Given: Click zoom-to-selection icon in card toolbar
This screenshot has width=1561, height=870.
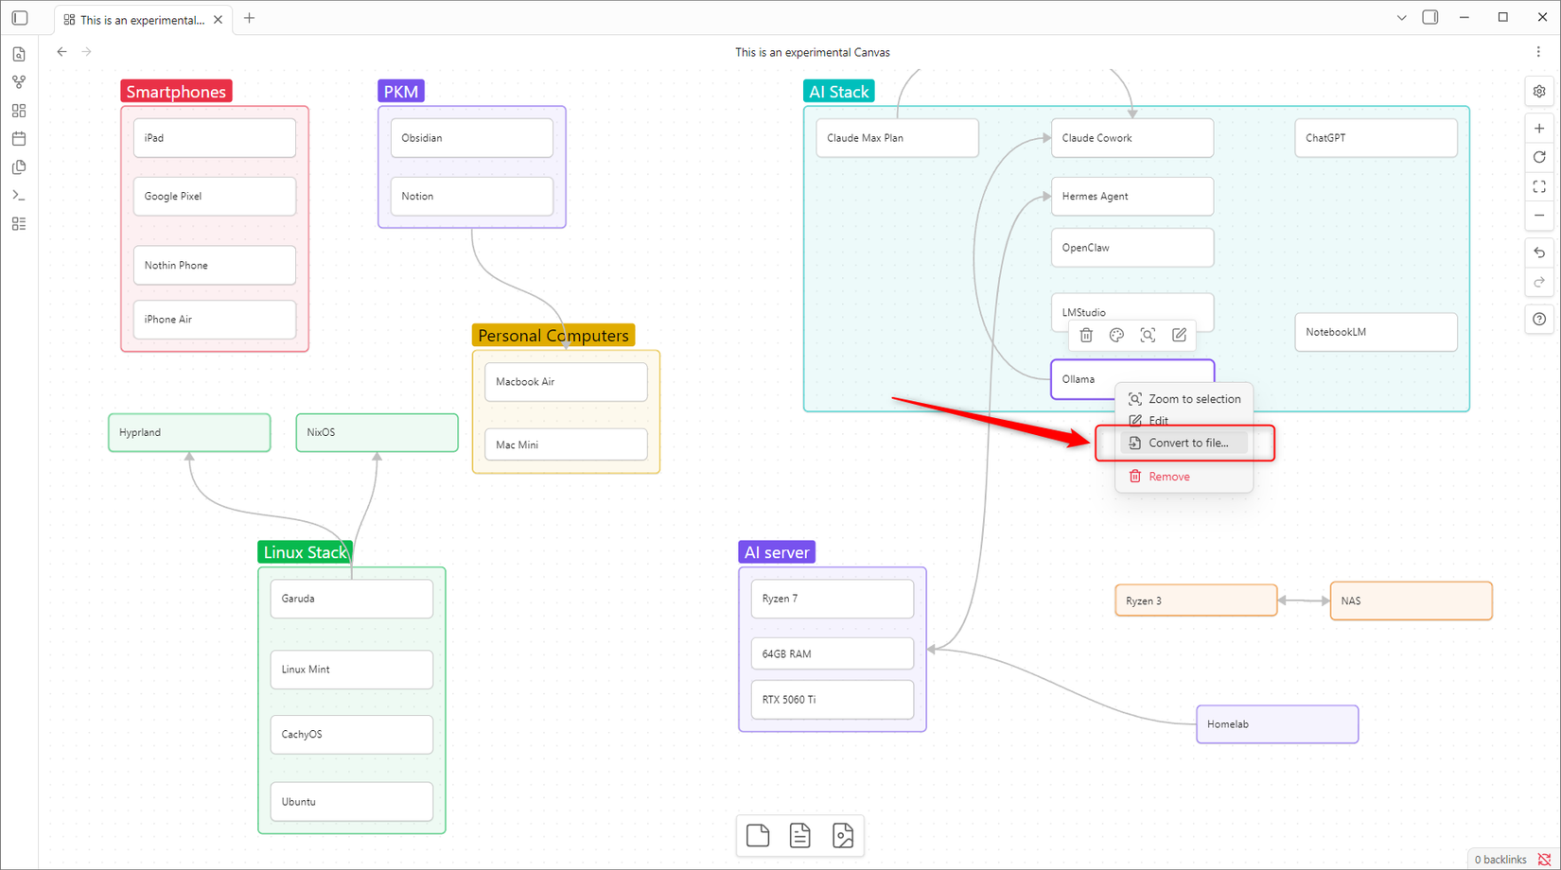Looking at the screenshot, I should pos(1148,335).
